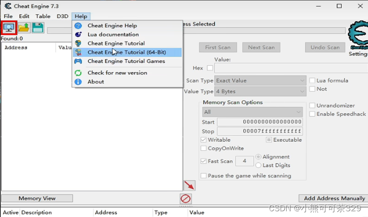Click the red arrow add-to-list icon
368x217 pixels.
click(x=189, y=186)
